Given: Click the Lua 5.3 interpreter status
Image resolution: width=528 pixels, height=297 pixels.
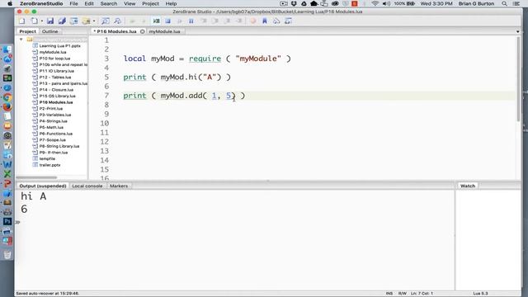Looking at the screenshot, I should click(480, 294).
